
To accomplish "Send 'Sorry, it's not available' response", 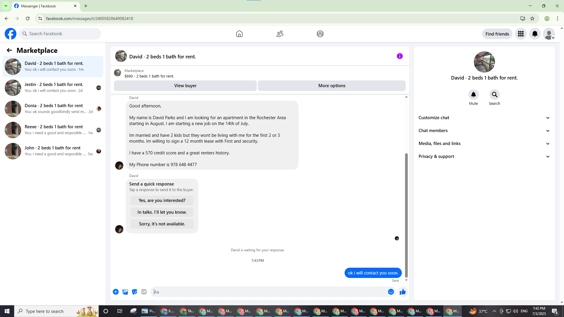I will click(162, 224).
